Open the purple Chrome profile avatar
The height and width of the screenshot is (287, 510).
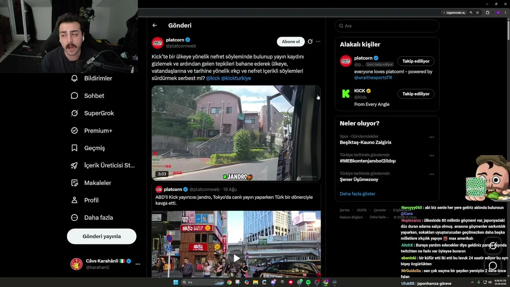498,13
